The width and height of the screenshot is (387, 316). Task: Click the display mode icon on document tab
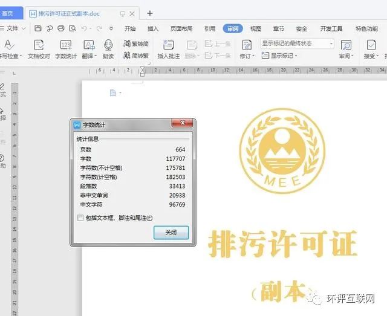tap(122, 13)
